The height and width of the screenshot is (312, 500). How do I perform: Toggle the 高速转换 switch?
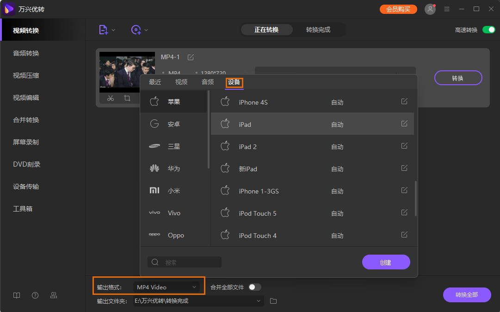(x=488, y=30)
